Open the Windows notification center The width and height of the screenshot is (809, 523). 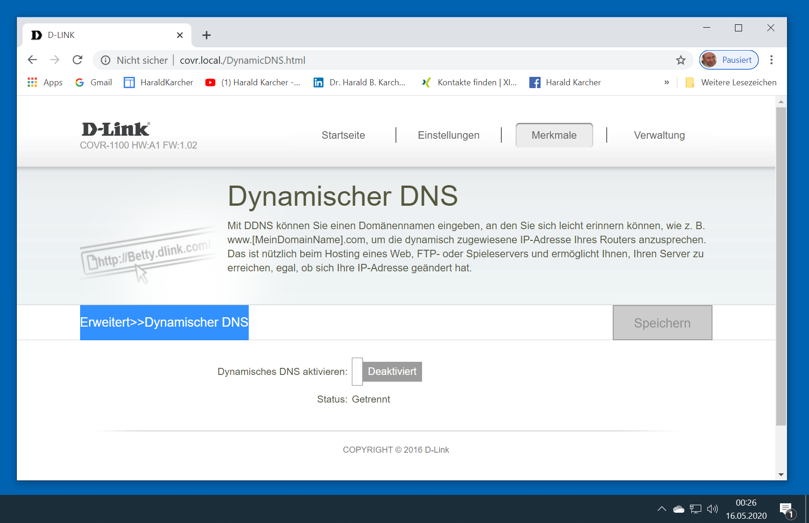(787, 510)
